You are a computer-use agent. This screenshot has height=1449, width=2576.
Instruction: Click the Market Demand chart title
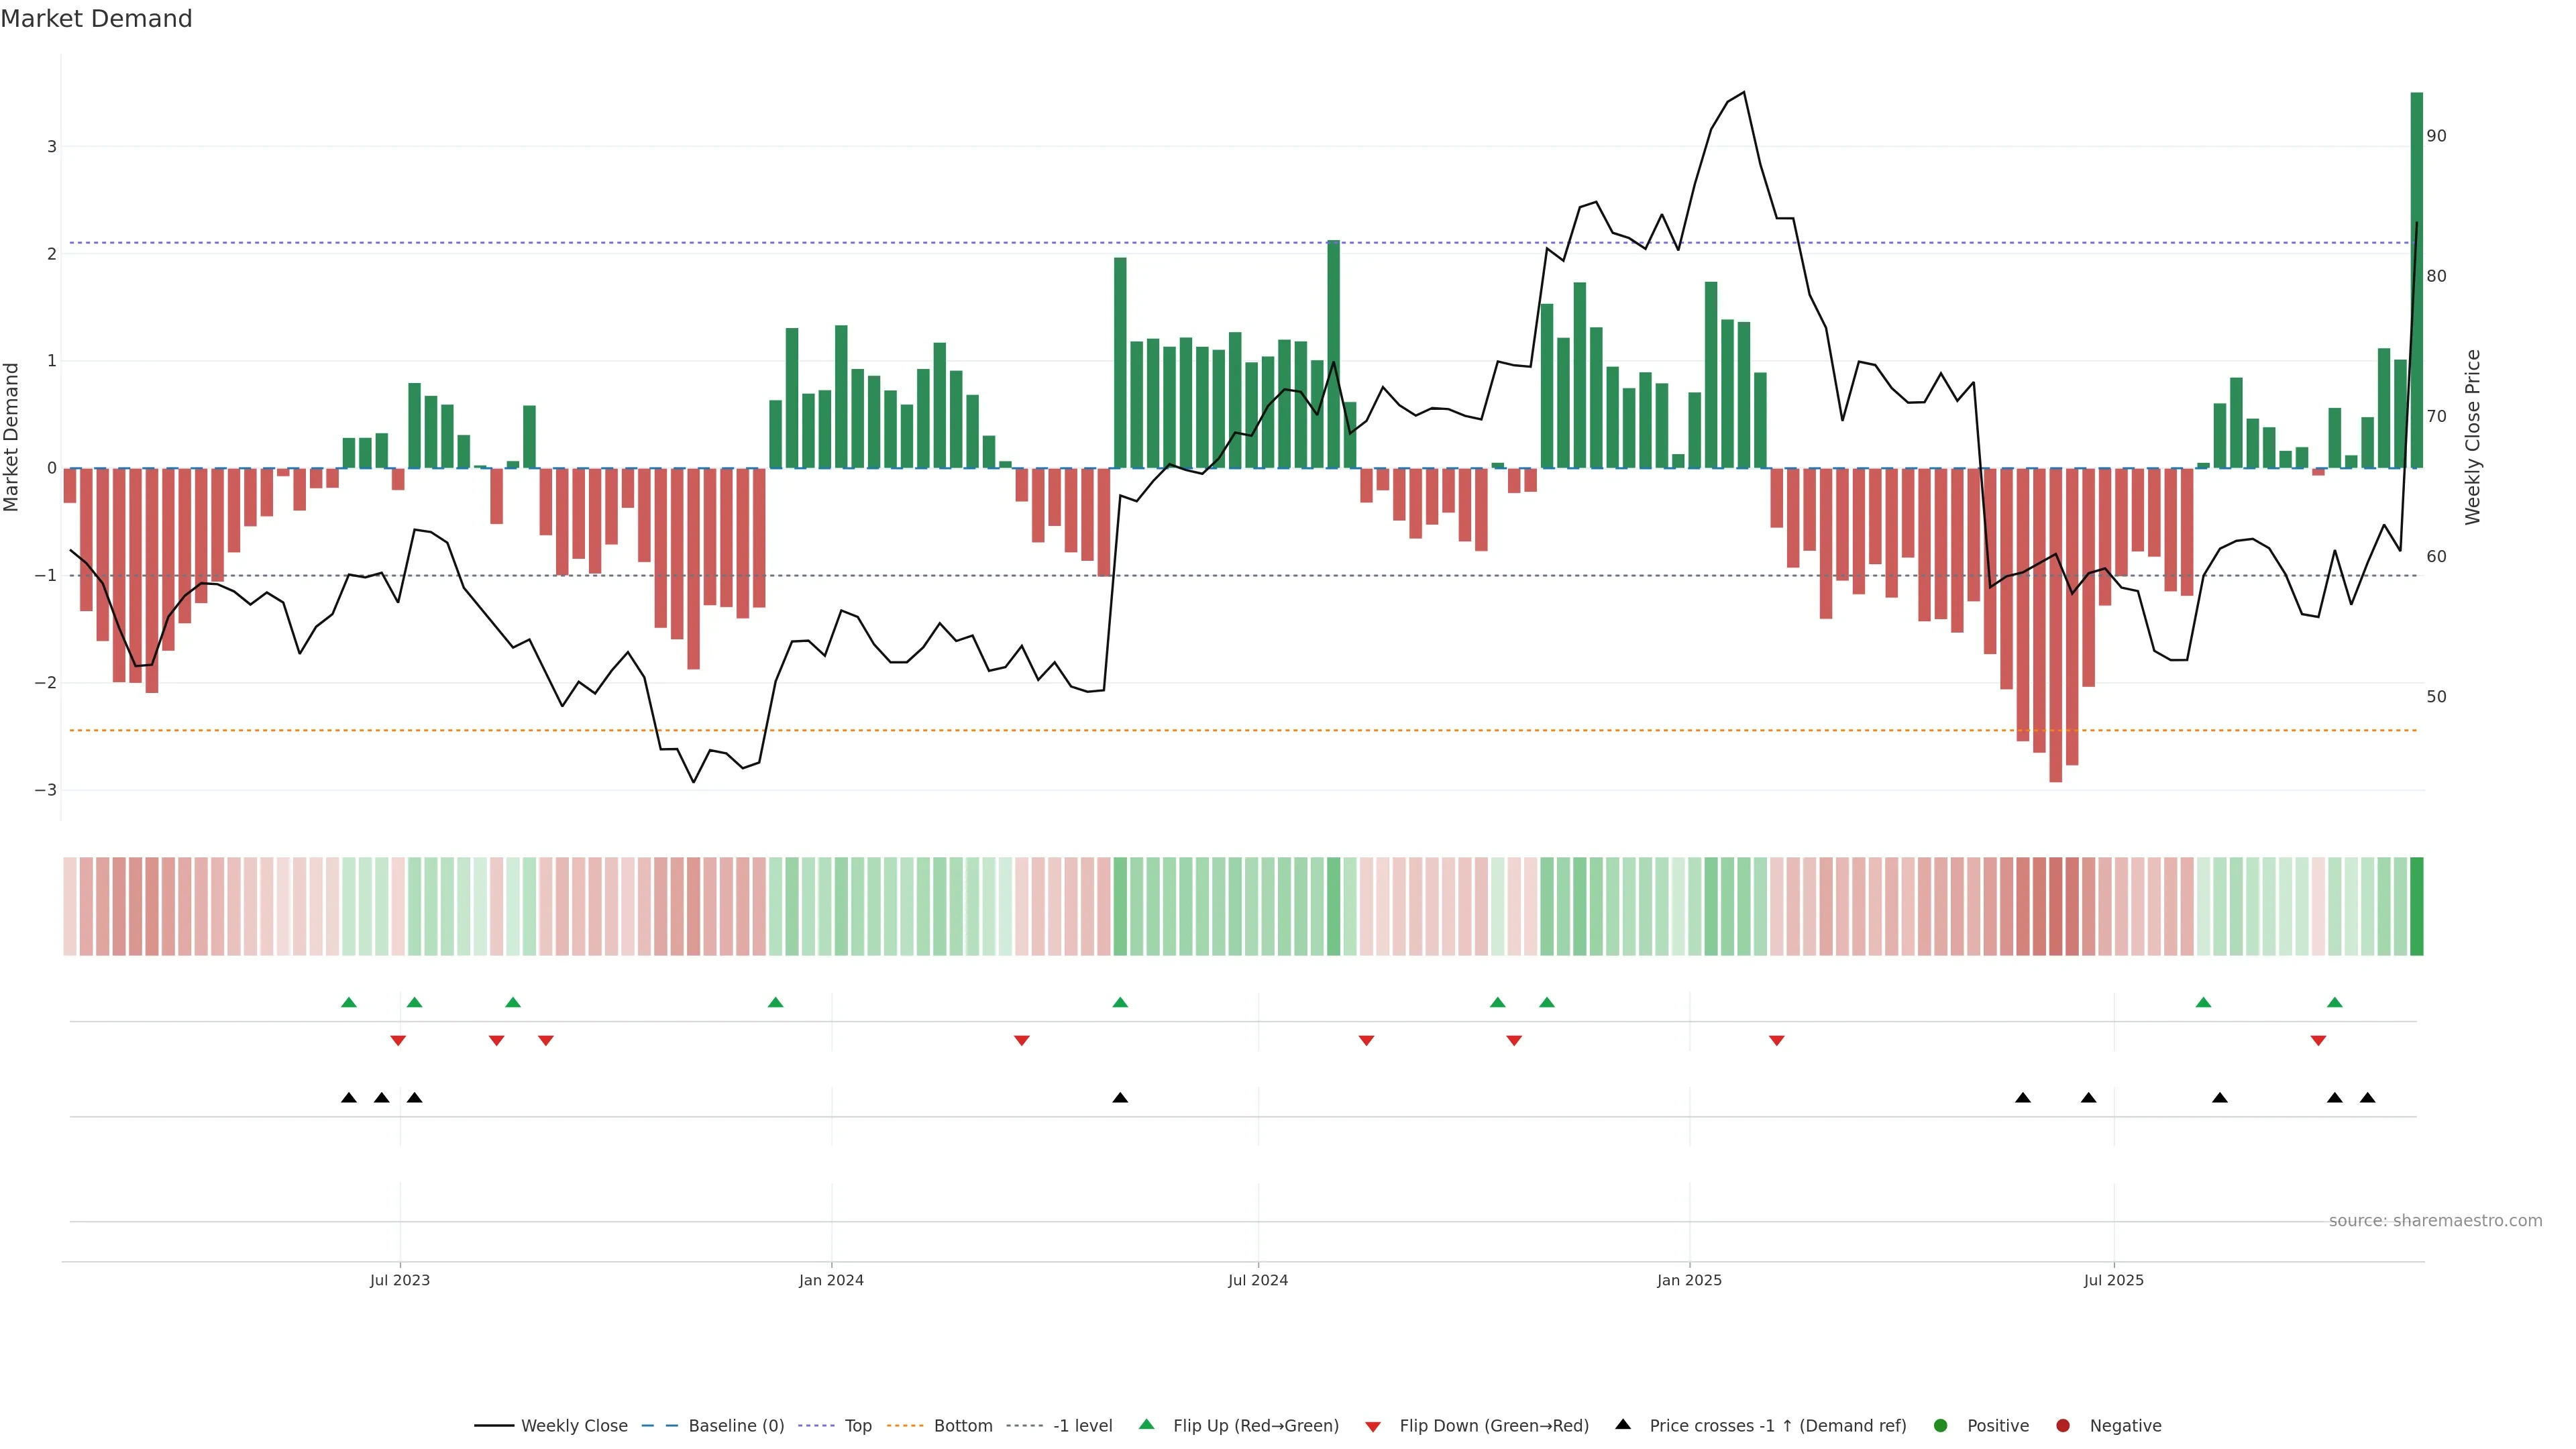coord(96,19)
